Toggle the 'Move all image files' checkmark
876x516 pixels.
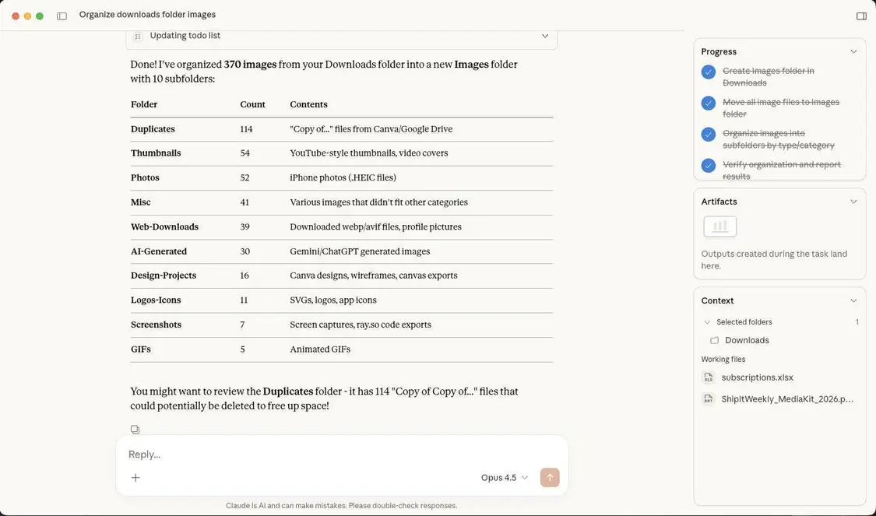tap(708, 103)
